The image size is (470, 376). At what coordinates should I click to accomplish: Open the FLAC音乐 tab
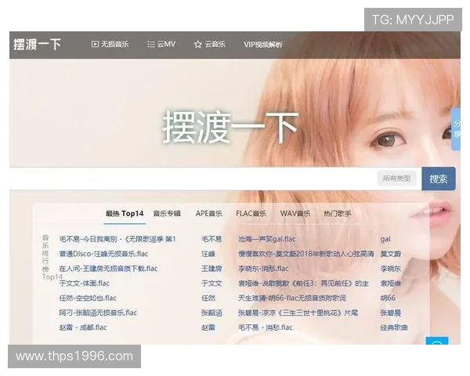point(251,213)
